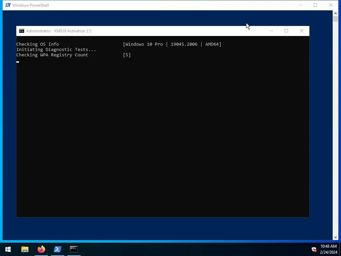Image resolution: width=341 pixels, height=256 pixels.
Task: Click the PowerShell scrollbar up arrow
Action: pyautogui.click(x=335, y=13)
